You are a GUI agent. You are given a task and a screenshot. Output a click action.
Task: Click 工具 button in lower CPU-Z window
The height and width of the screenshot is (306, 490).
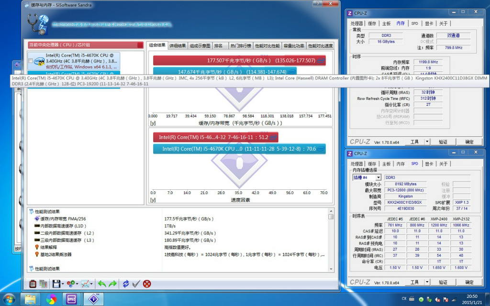tap(415, 282)
